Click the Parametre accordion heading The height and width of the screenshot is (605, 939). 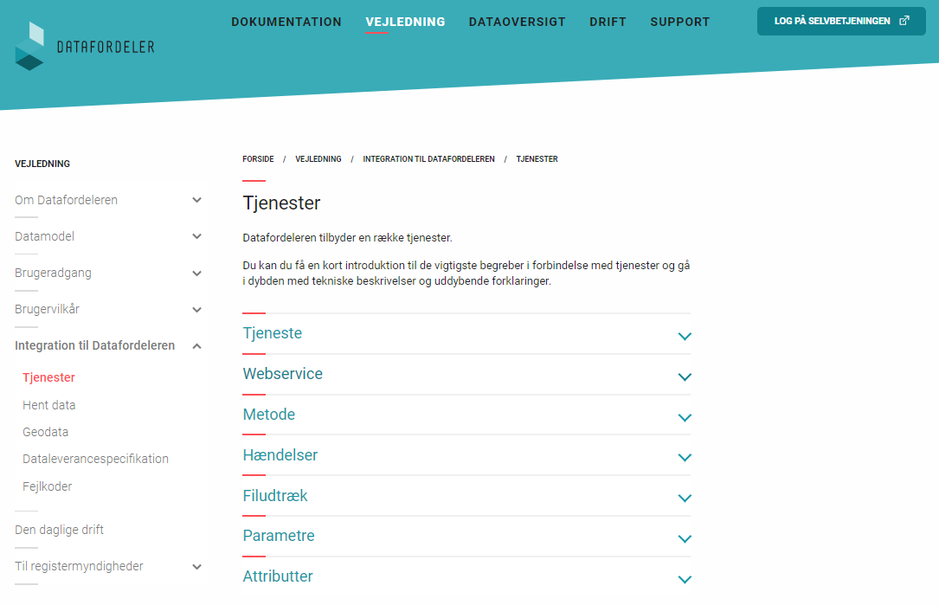pyautogui.click(x=279, y=536)
